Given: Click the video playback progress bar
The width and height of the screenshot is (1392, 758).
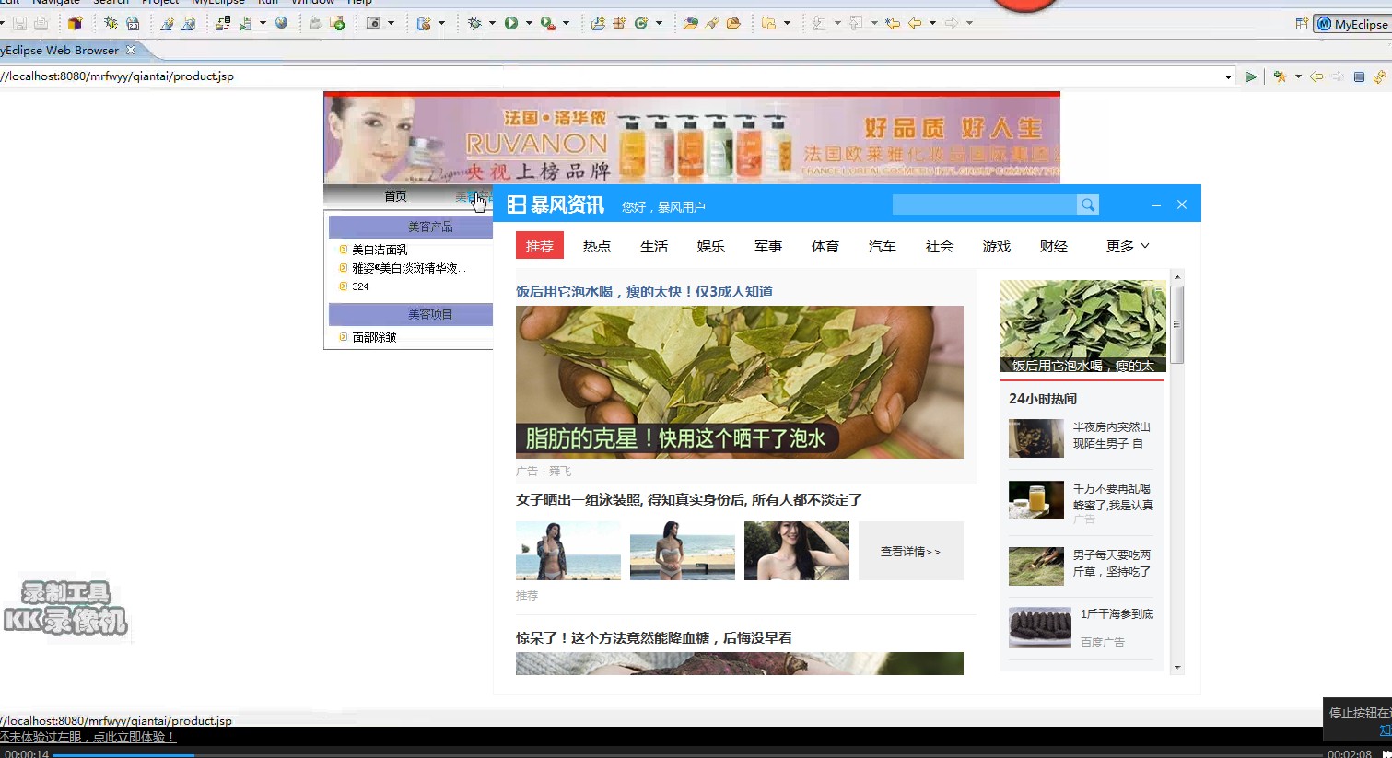Looking at the screenshot, I should [x=687, y=754].
